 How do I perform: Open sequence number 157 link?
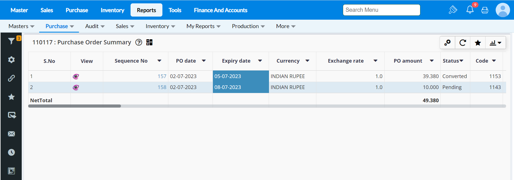(x=162, y=76)
